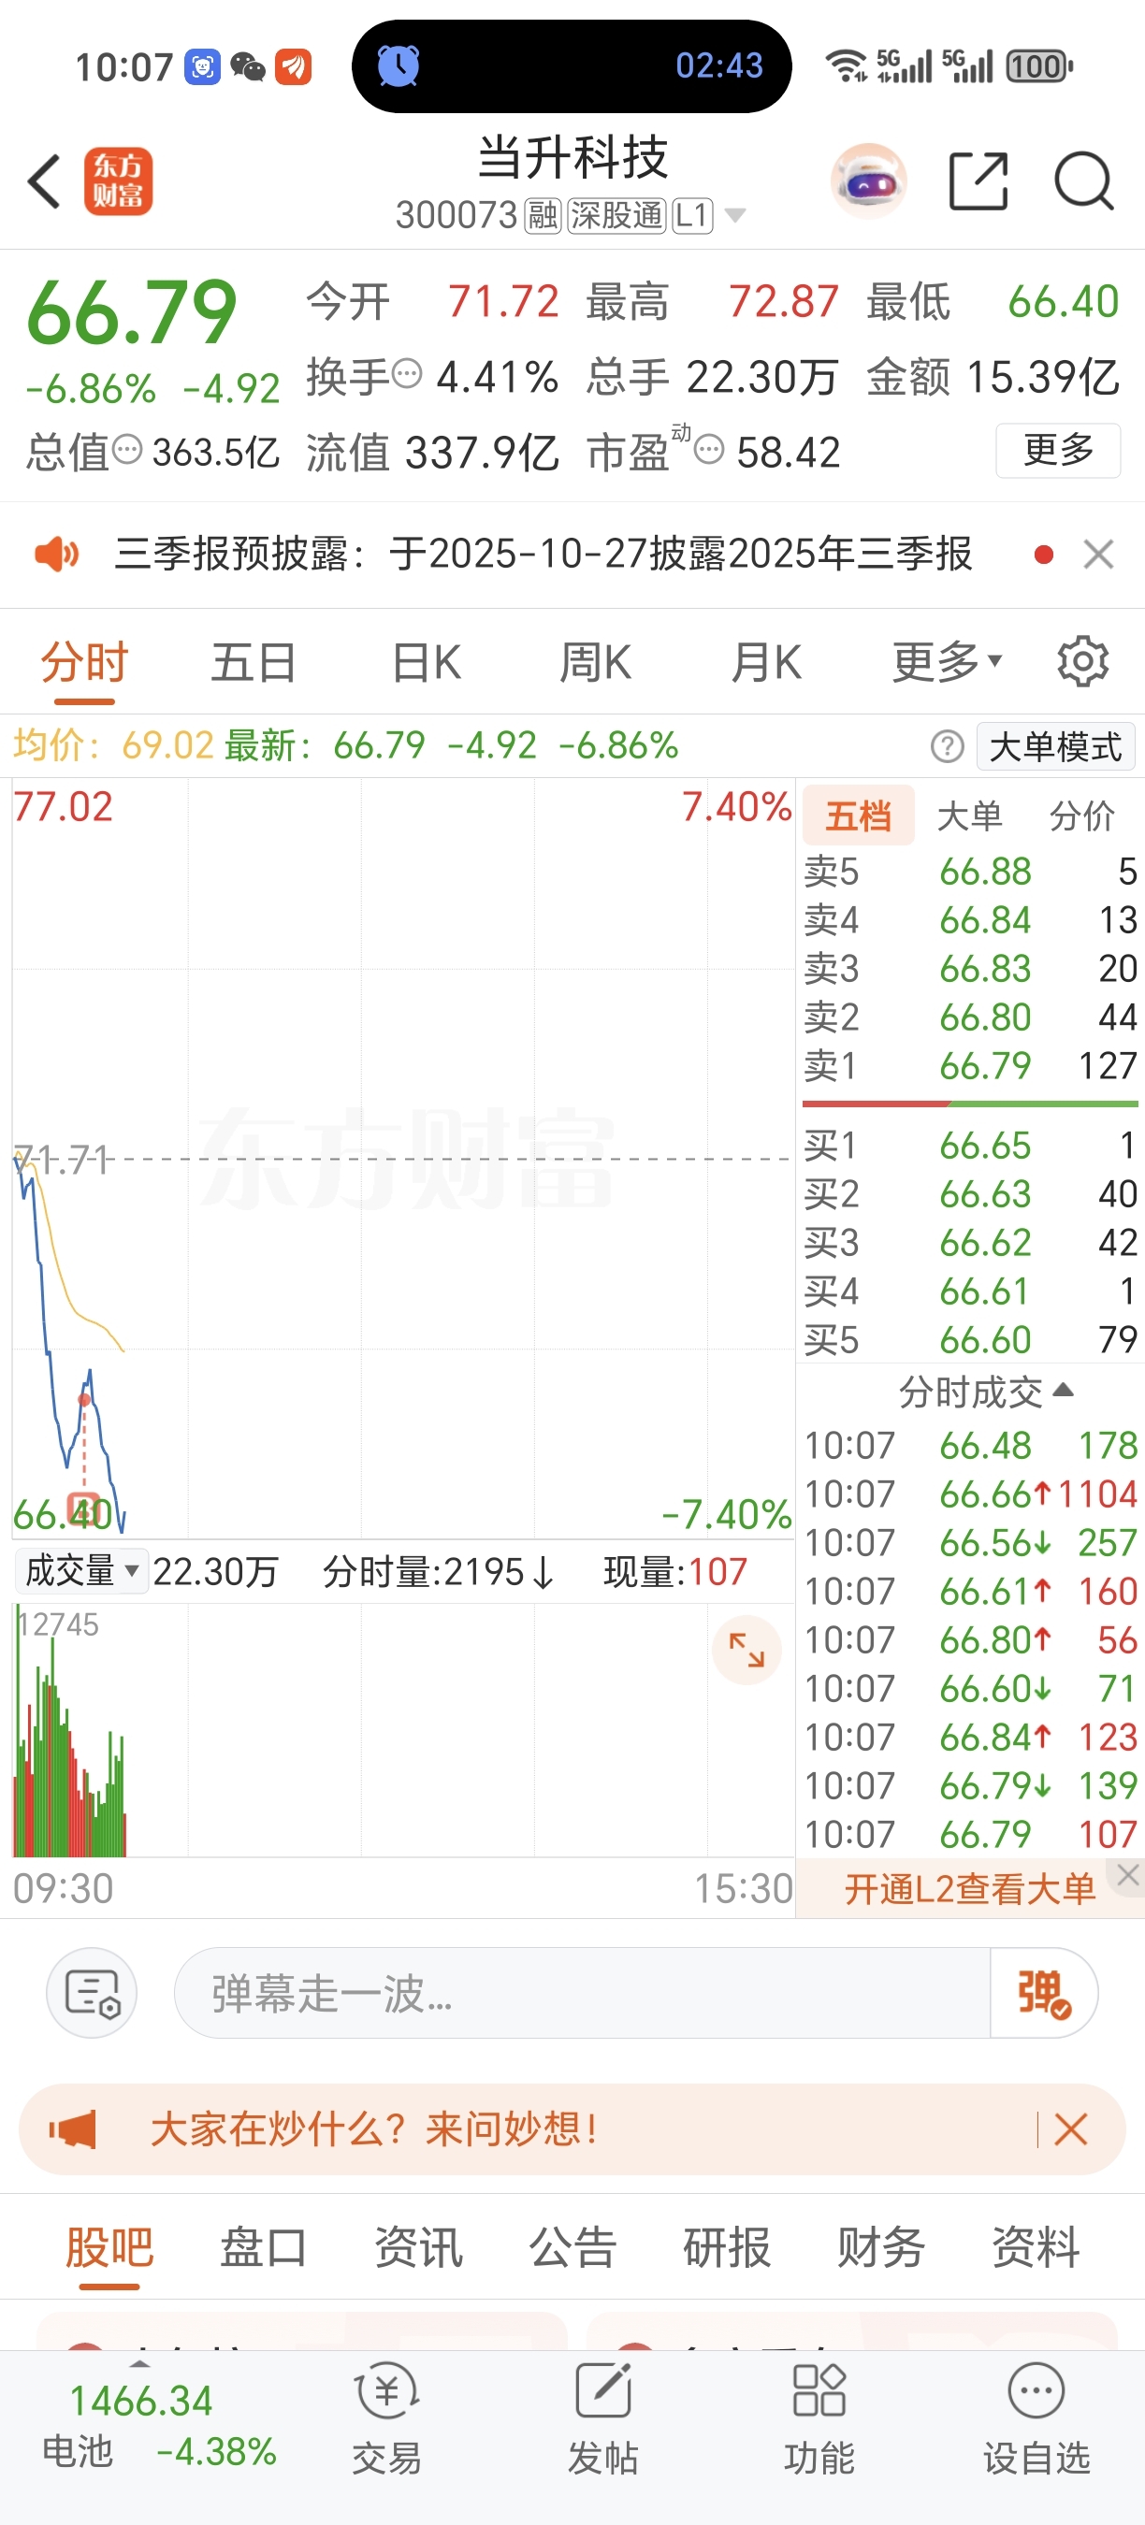Viewport: 1145px width, 2525px height.
Task: Tap the 交易 trade icon
Action: (x=387, y=2417)
